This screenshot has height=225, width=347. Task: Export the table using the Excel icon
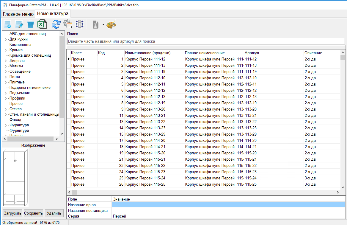[42, 24]
